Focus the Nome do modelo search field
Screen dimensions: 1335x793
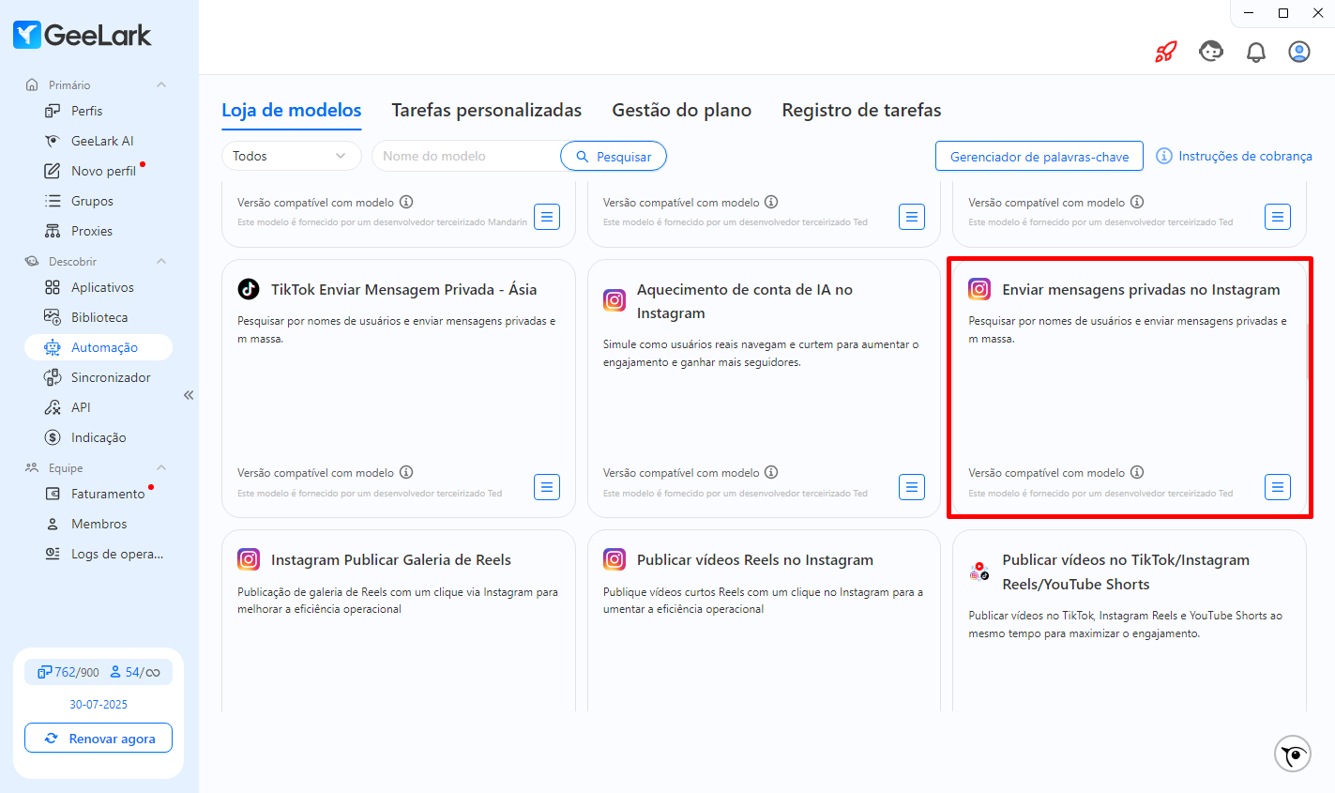coord(466,156)
